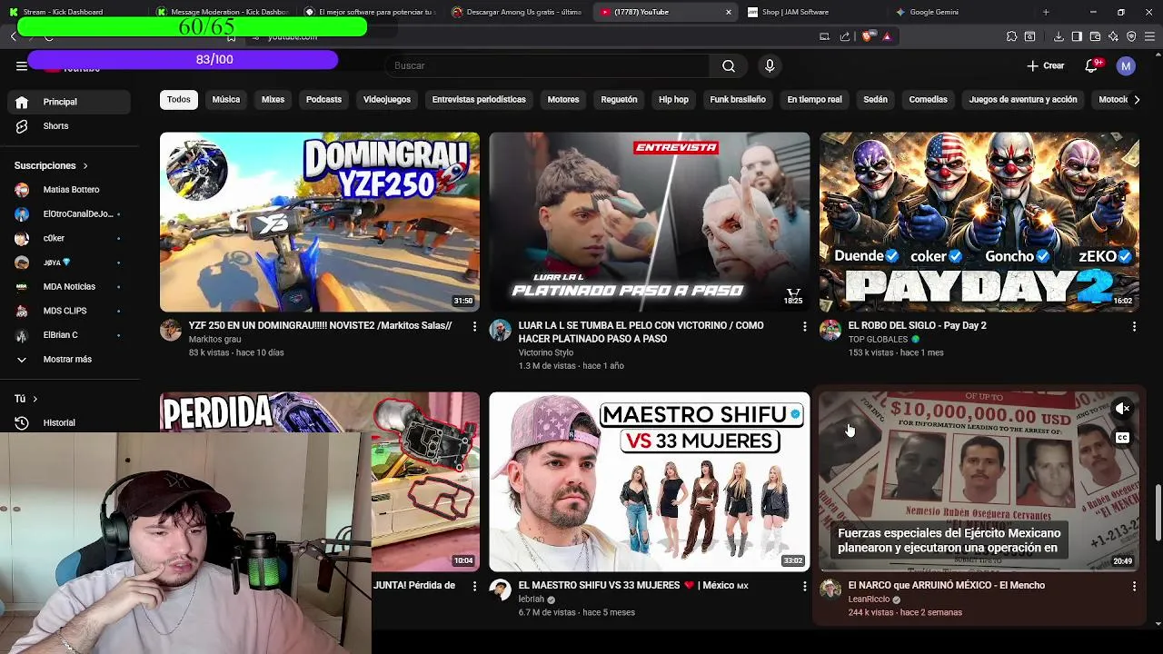Select the Videojuegos chip

(x=387, y=100)
